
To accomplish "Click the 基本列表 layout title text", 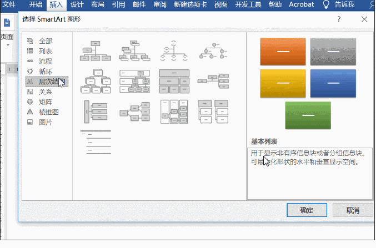I will (x=264, y=141).
